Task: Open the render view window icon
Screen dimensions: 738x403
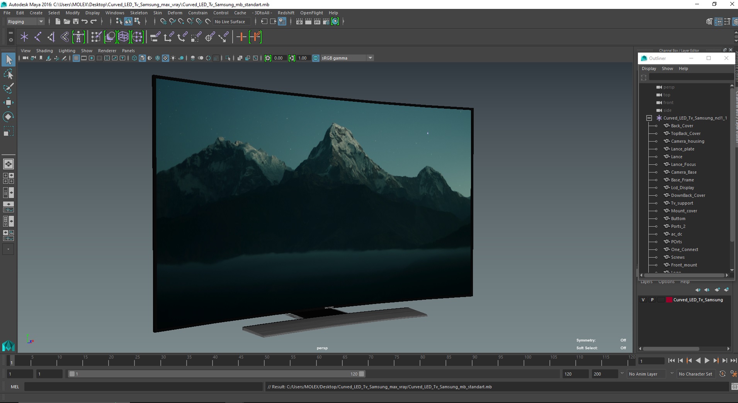Action: 299,22
